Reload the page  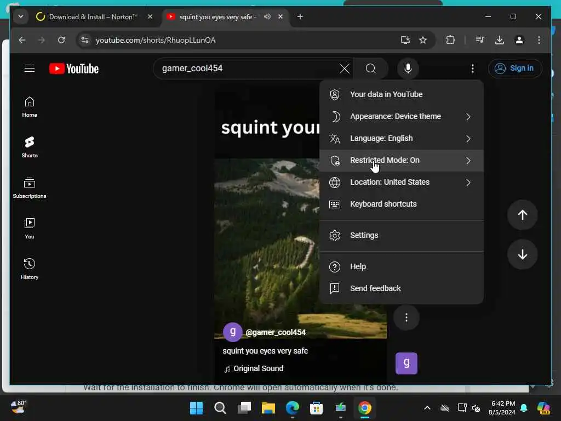pos(61,40)
